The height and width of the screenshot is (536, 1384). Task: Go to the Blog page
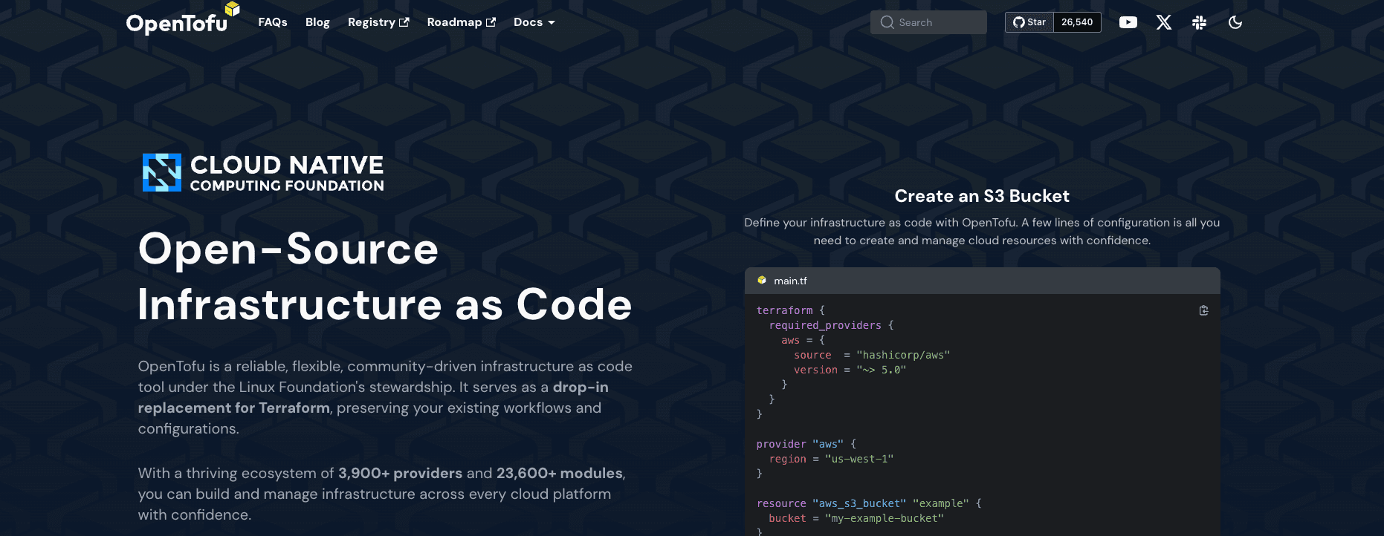[317, 22]
